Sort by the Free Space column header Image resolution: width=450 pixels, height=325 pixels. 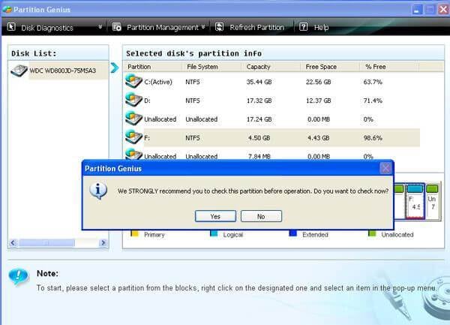click(x=321, y=67)
